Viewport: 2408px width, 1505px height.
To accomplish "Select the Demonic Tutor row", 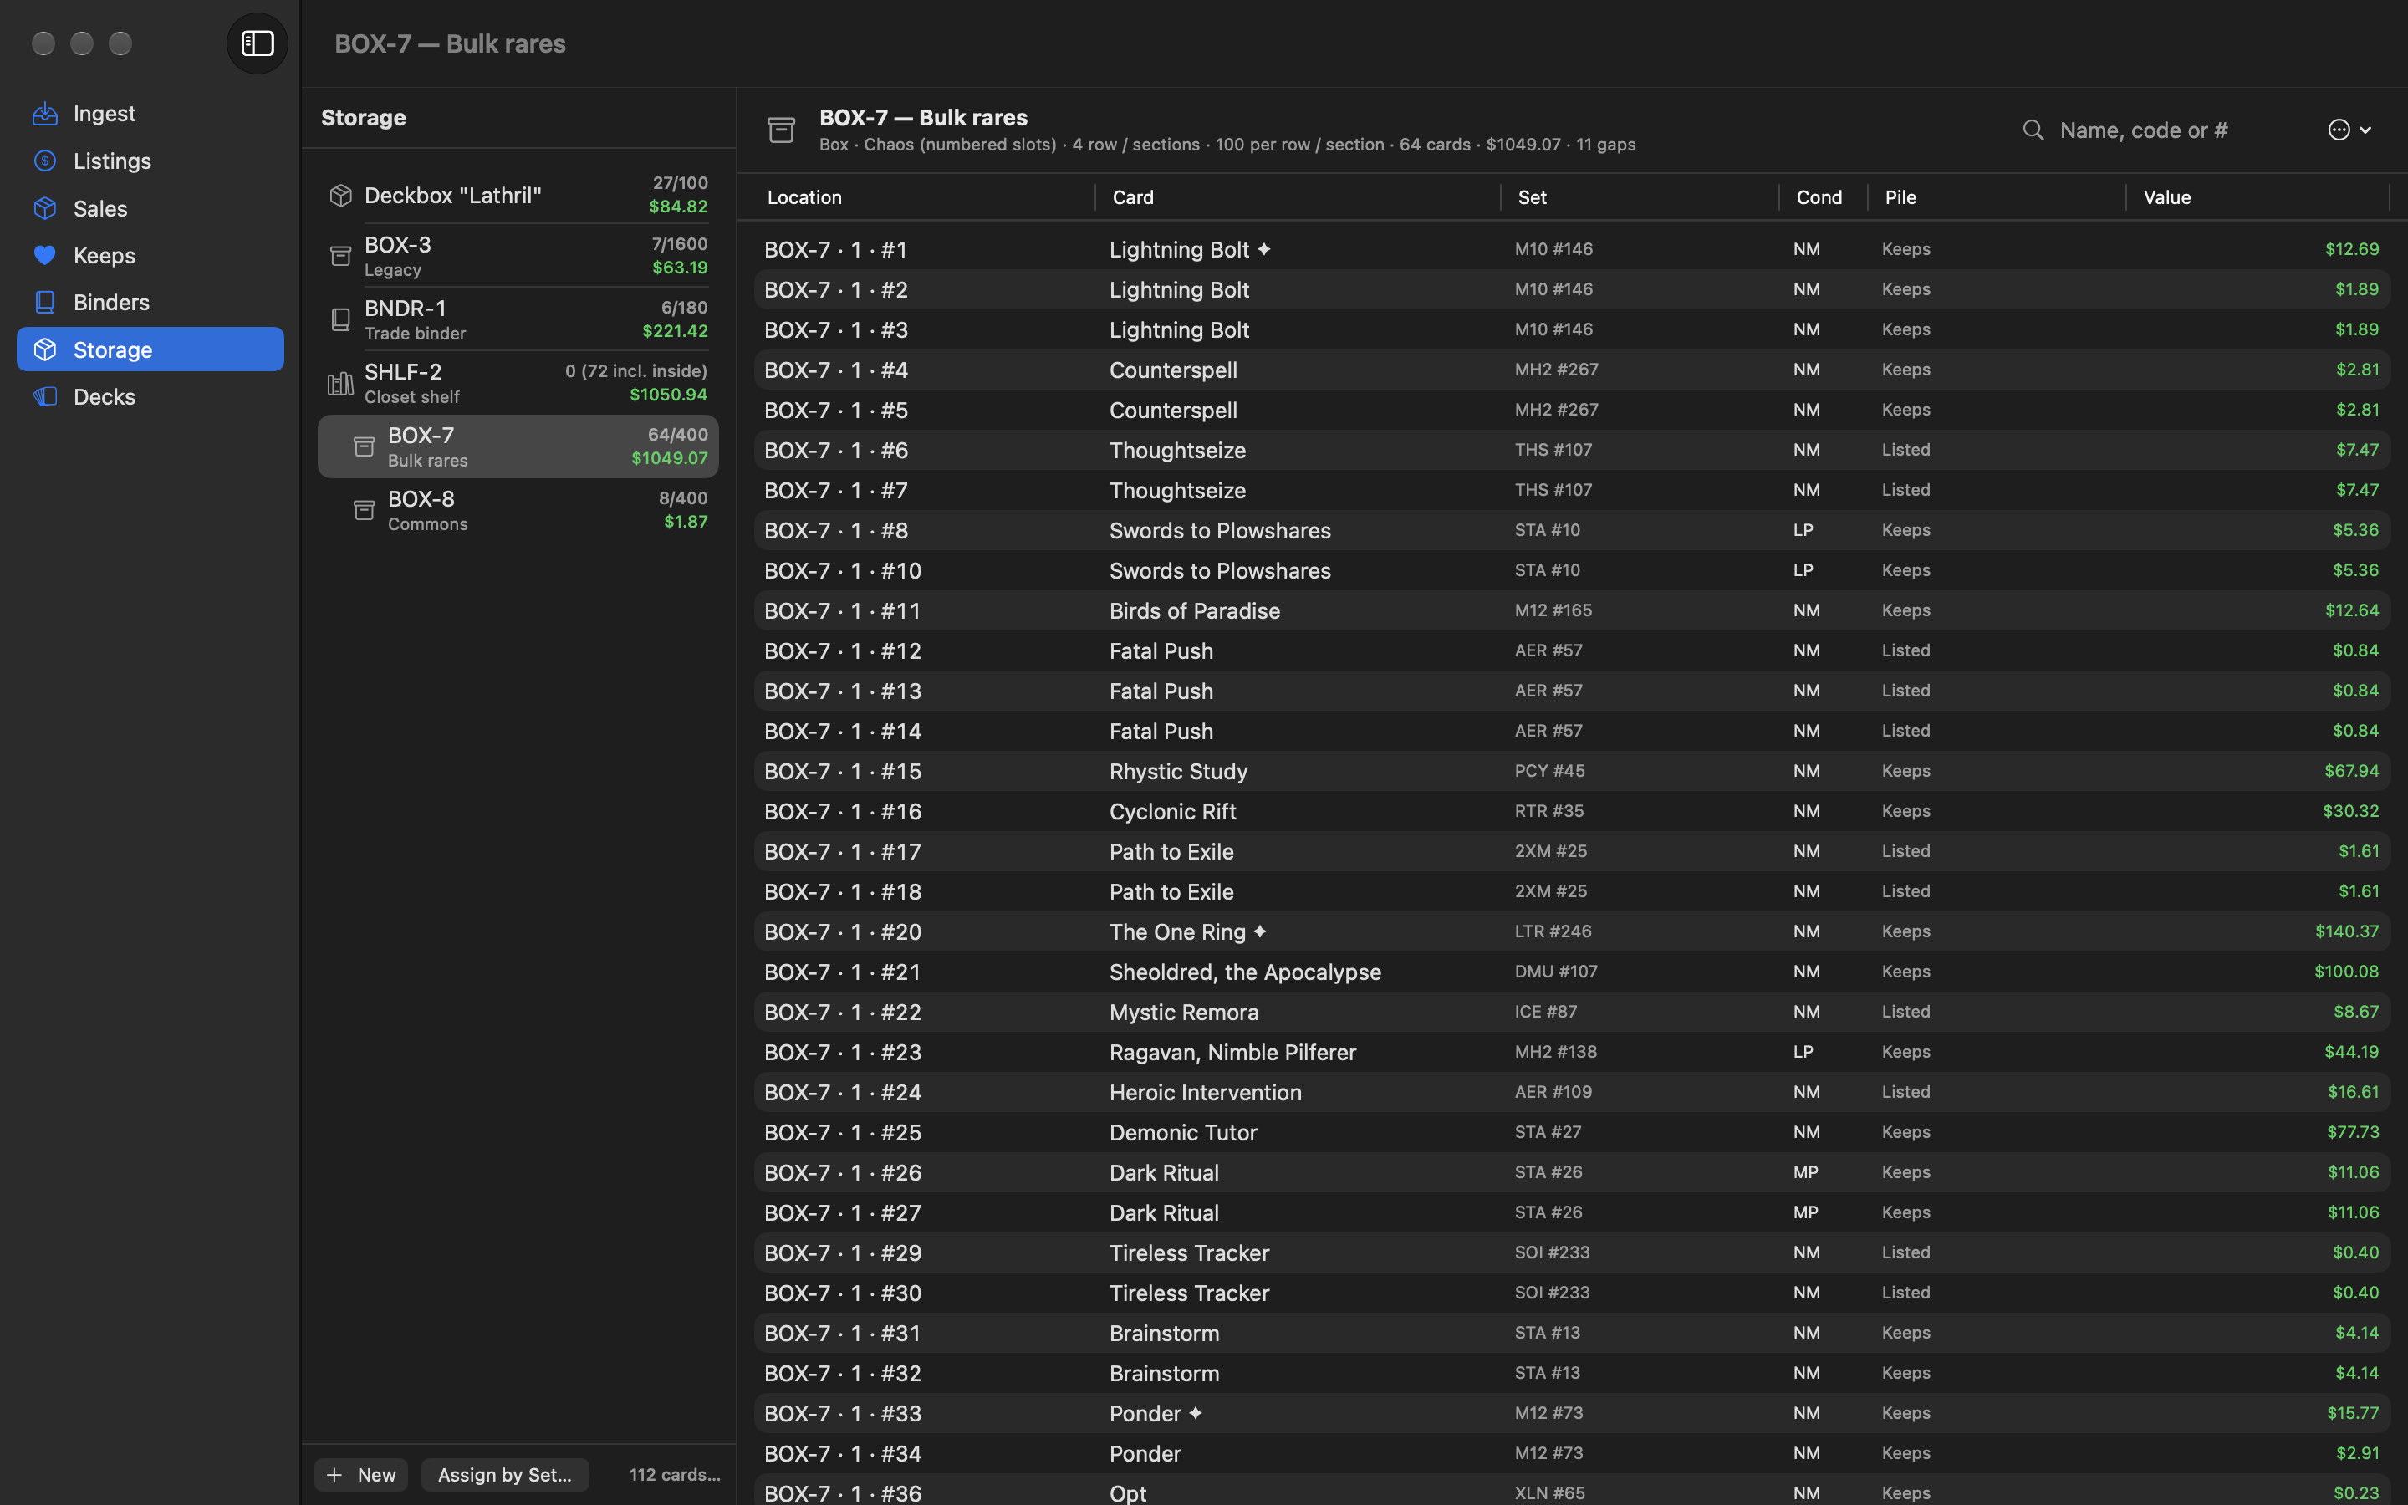I will 1572,1133.
